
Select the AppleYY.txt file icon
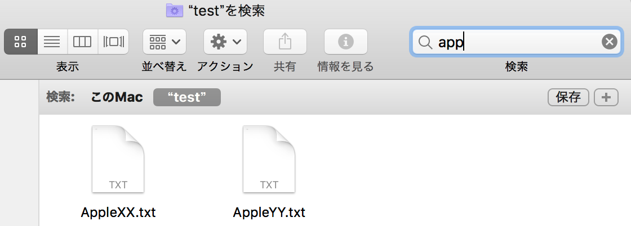[x=269, y=159]
